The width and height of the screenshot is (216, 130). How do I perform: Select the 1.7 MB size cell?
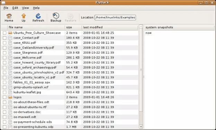point(71,127)
